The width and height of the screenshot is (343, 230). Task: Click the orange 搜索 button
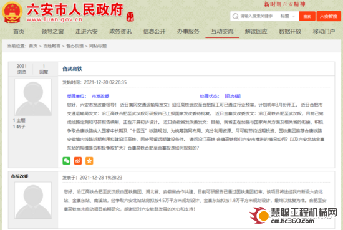point(307,16)
